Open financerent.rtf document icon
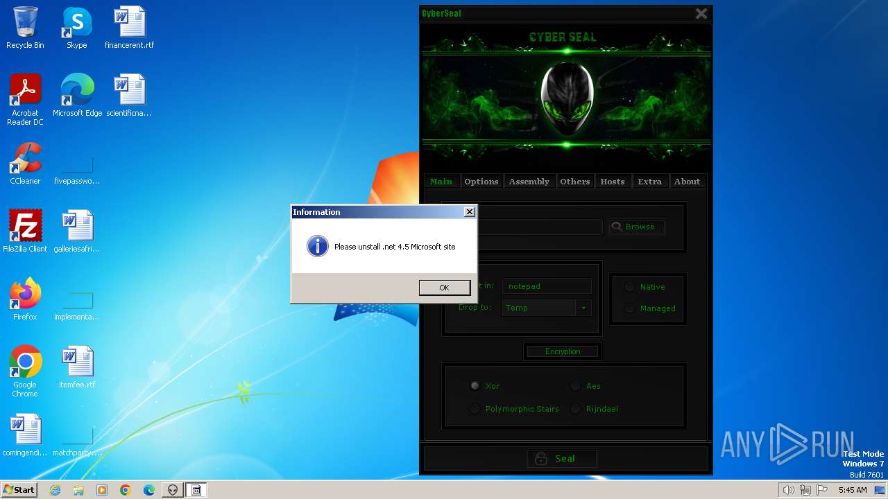888x499 pixels. tap(130, 28)
